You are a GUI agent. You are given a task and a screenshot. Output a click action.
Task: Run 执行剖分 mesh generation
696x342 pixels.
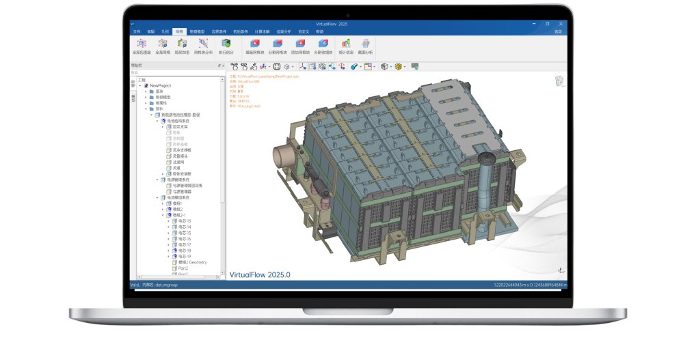(226, 46)
